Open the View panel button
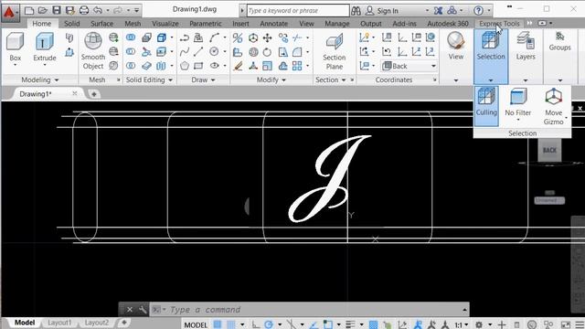 point(455,56)
